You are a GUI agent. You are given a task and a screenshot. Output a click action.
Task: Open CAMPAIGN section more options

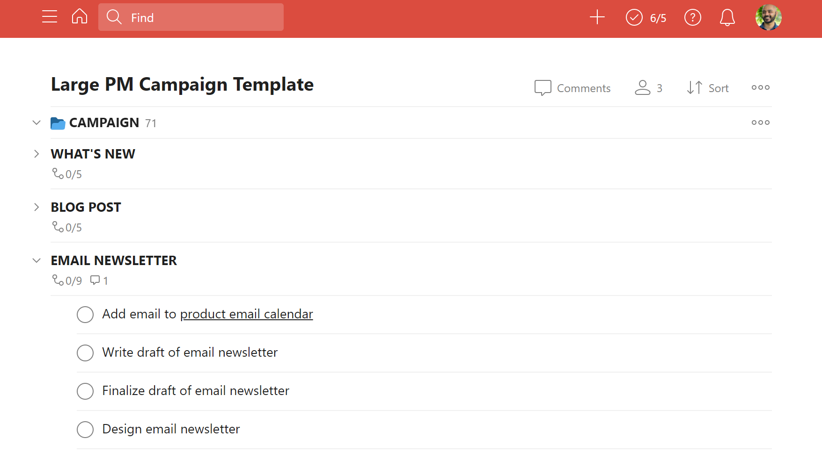(761, 122)
